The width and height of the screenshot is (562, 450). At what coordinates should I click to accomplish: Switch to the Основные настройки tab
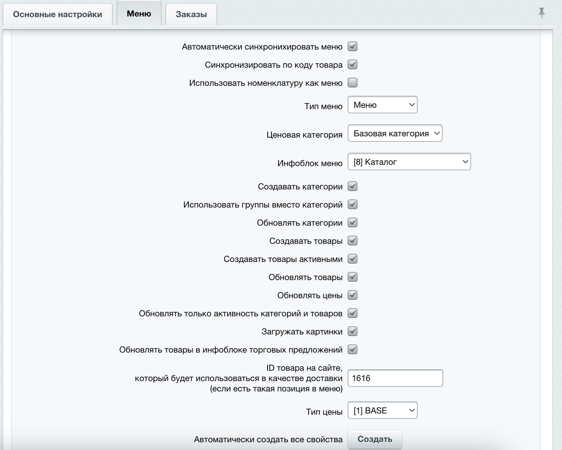coord(58,14)
